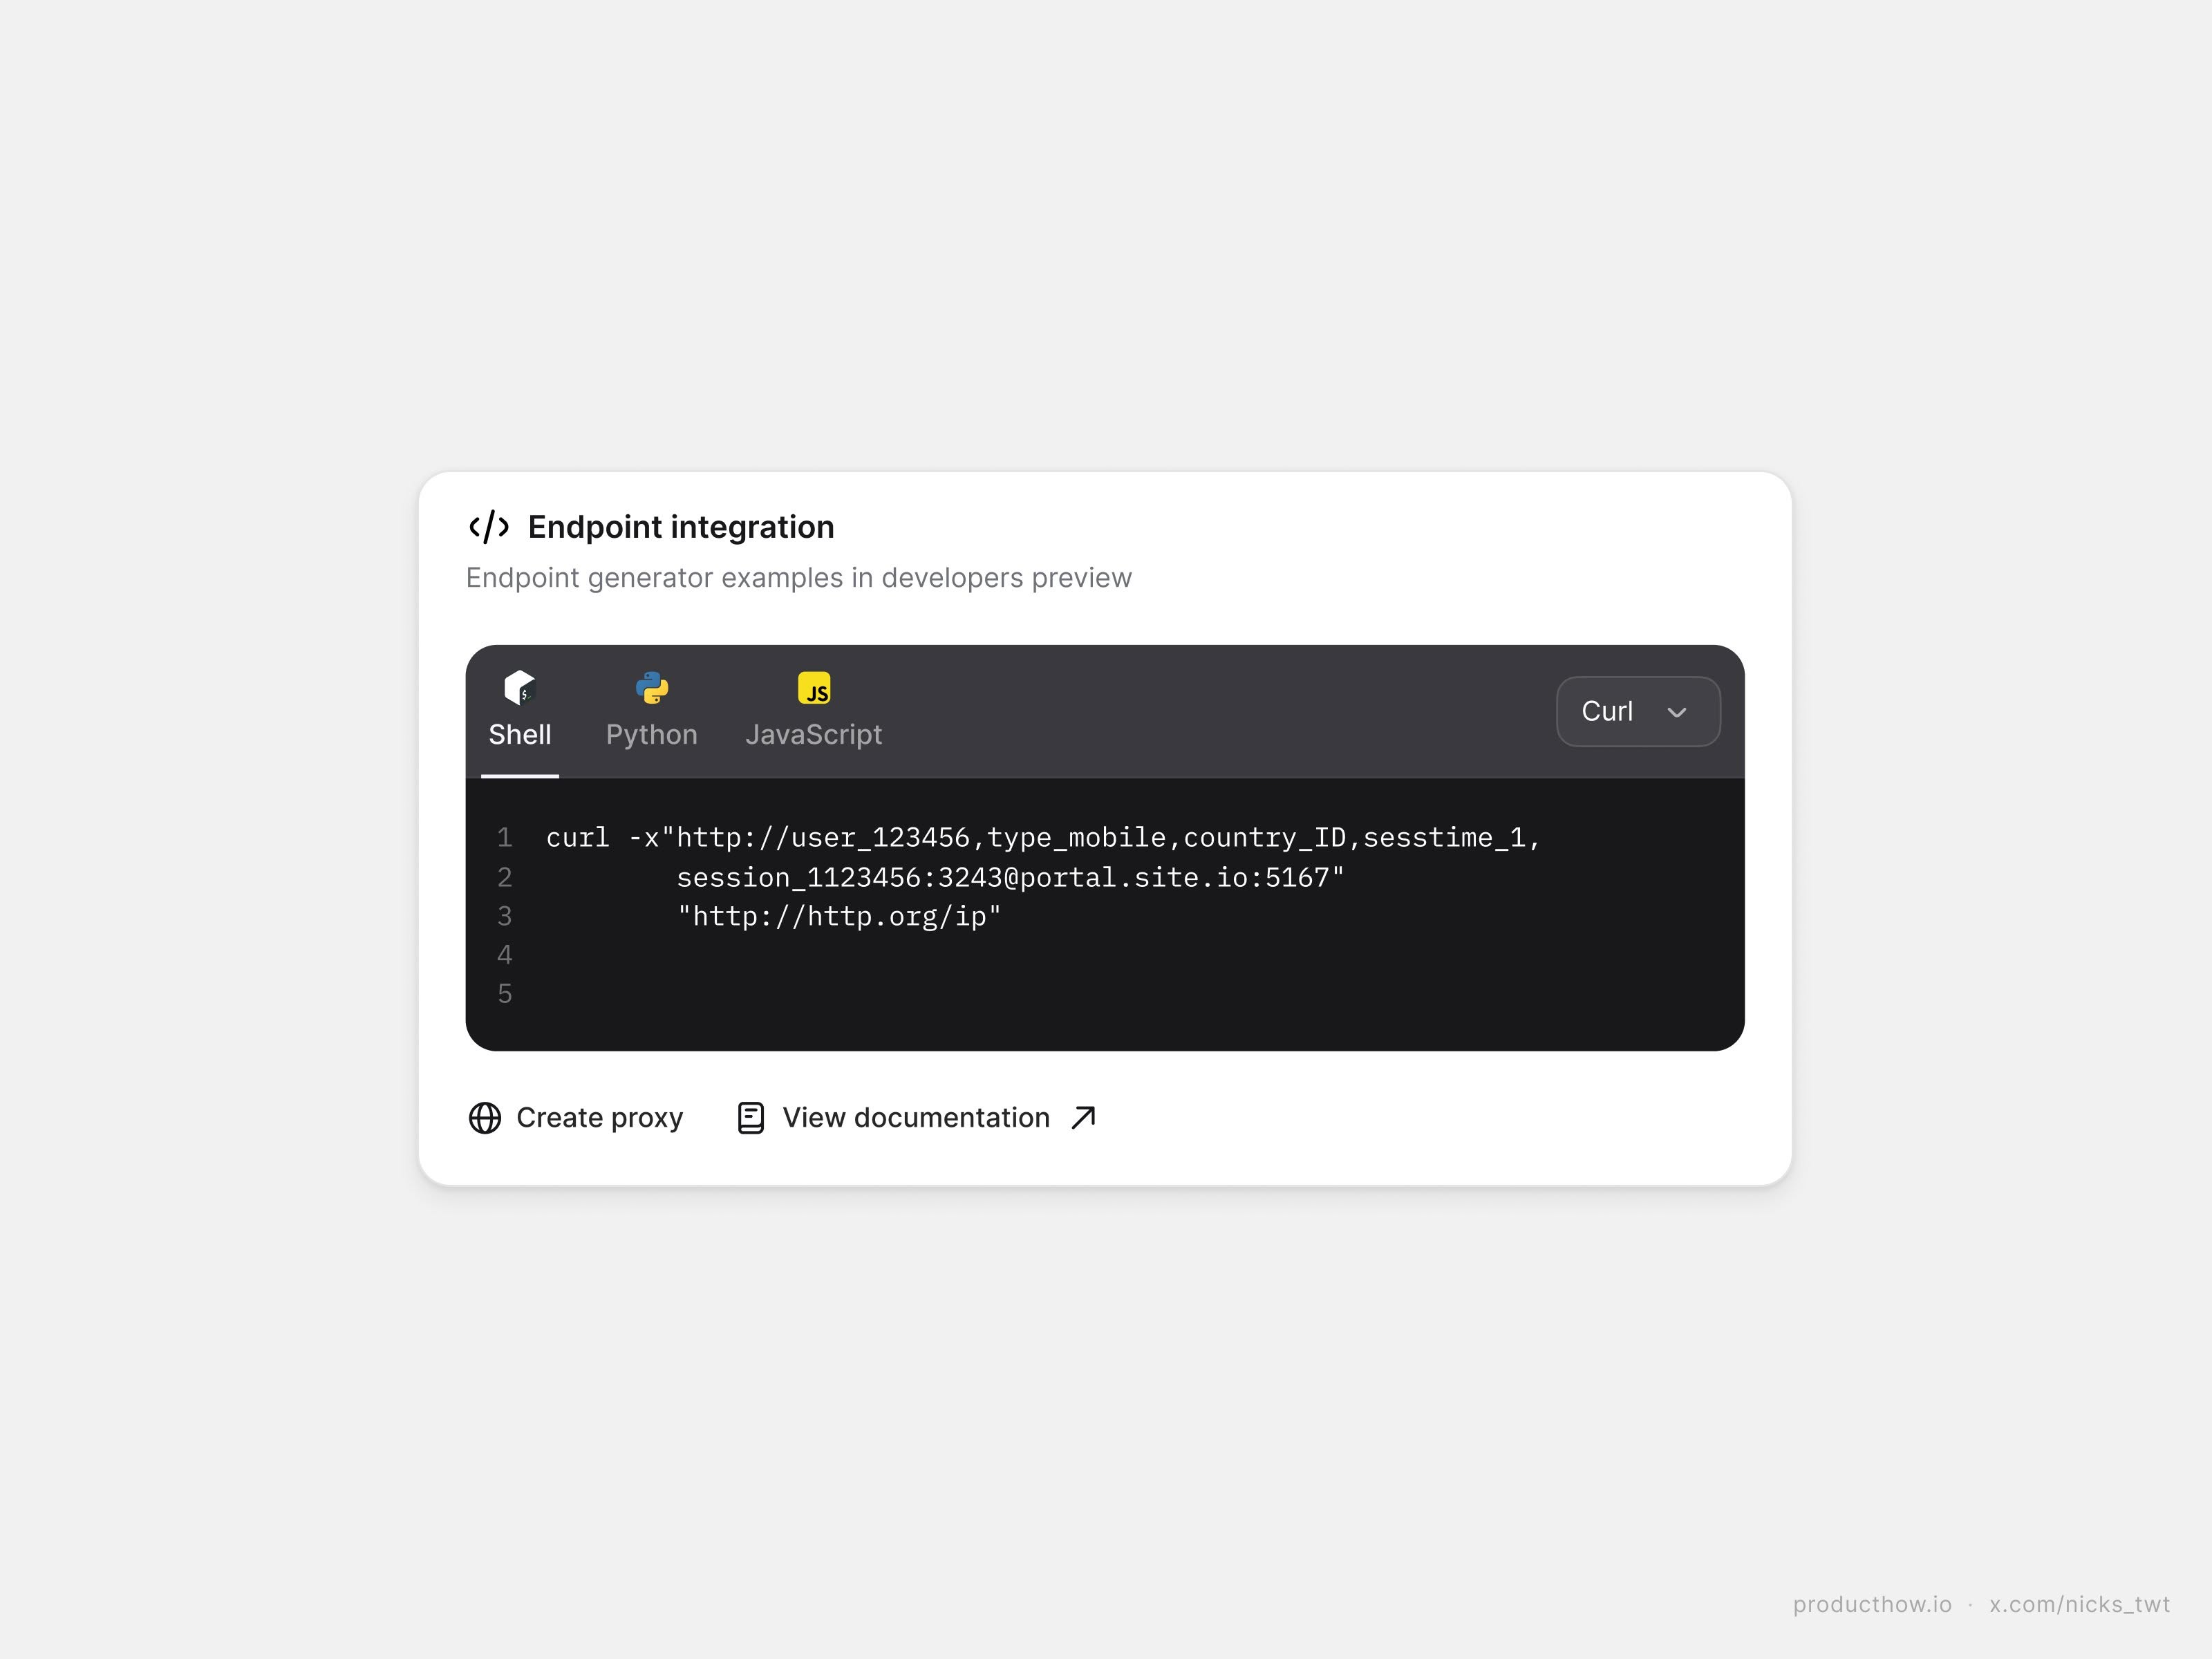The image size is (2212, 1659).
Task: Switch to the Python tab label
Action: pyautogui.click(x=651, y=735)
